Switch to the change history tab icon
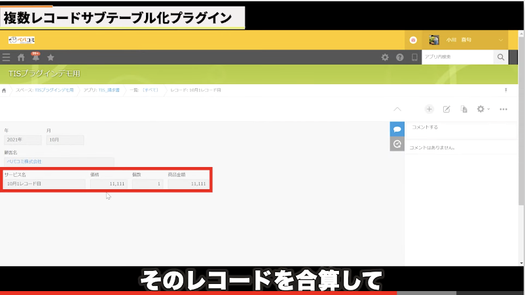 coord(397,144)
